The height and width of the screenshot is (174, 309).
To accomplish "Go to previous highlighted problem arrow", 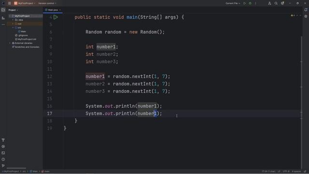I will click(297, 15).
